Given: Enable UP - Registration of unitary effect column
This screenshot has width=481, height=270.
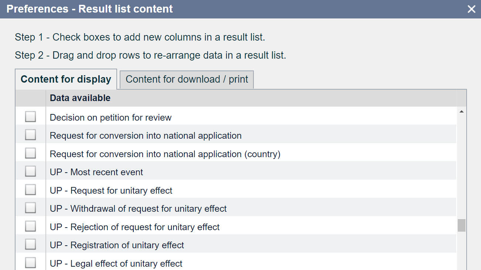Looking at the screenshot, I should 30,245.
